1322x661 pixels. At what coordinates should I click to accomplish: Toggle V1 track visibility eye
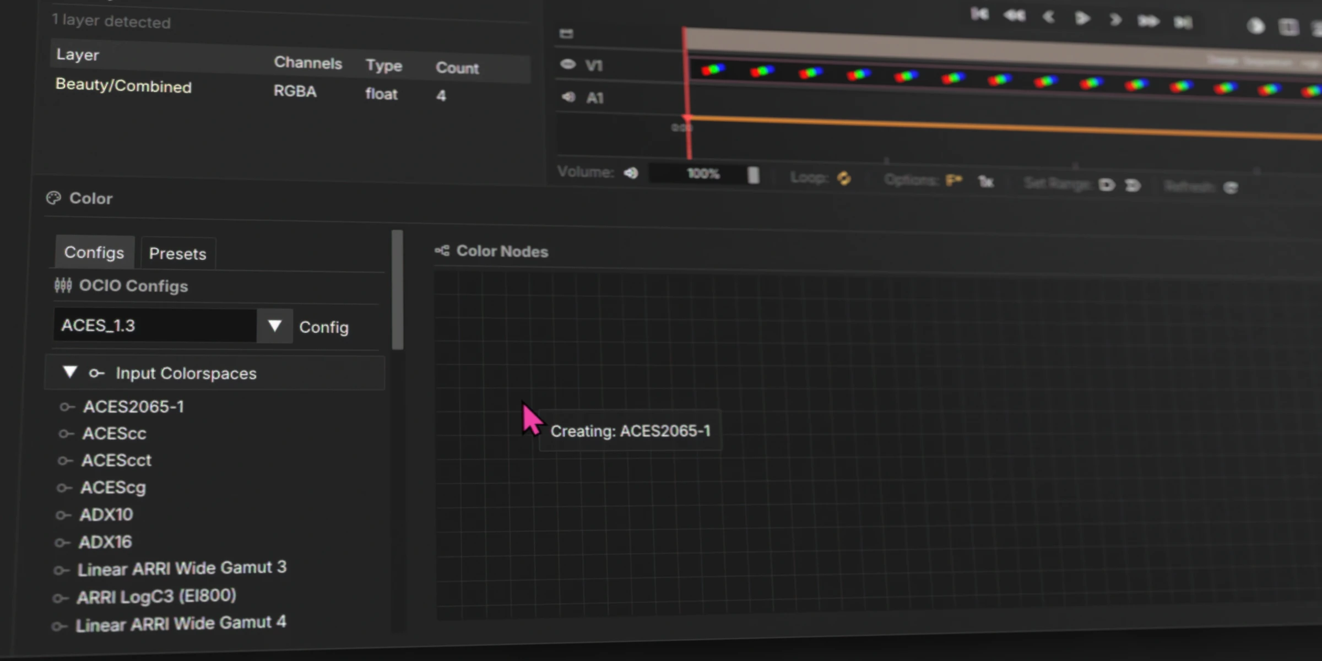tap(568, 64)
